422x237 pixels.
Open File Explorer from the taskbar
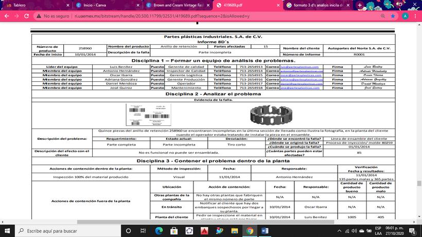click(235, 231)
